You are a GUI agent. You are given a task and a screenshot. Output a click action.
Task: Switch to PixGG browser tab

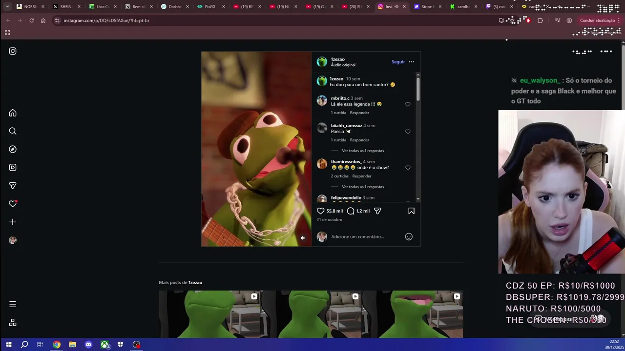pos(210,7)
